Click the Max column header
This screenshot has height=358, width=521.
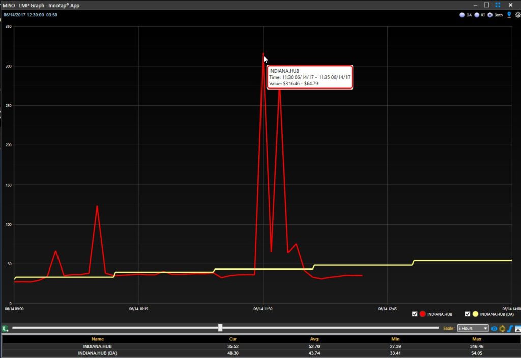pos(476,339)
